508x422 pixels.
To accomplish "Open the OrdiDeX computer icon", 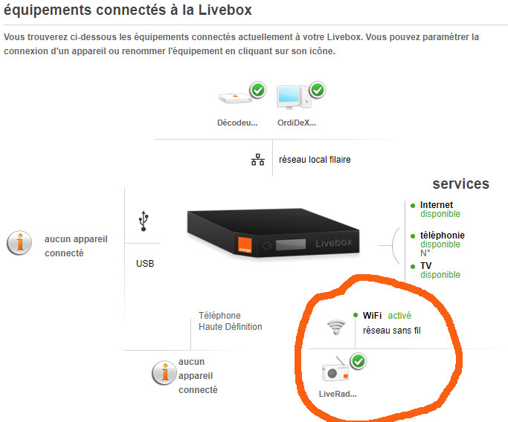I will click(x=295, y=97).
